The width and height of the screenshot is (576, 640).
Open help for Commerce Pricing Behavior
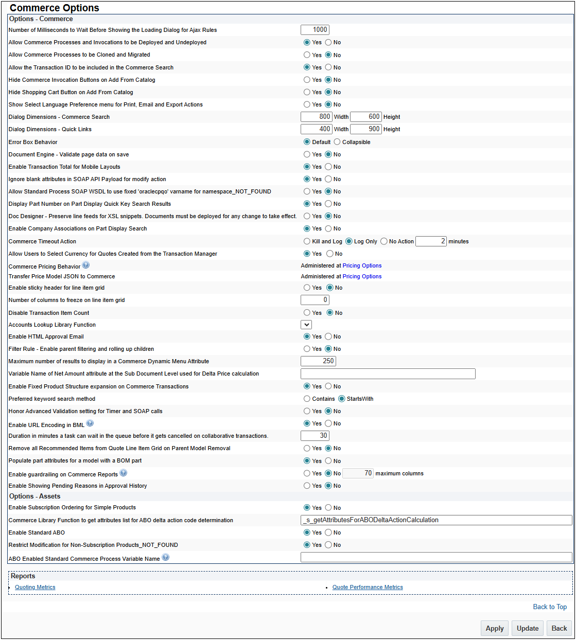coord(86,264)
